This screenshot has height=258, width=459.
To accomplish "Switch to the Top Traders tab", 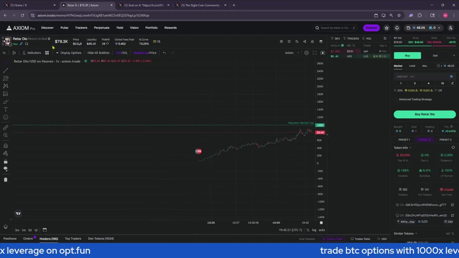I will pyautogui.click(x=73, y=239).
